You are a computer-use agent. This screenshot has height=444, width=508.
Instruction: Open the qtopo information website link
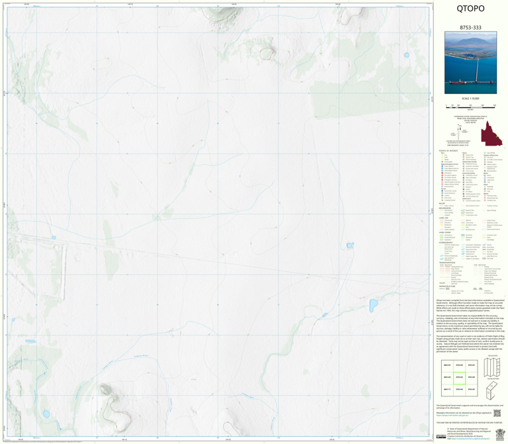tap(452, 415)
